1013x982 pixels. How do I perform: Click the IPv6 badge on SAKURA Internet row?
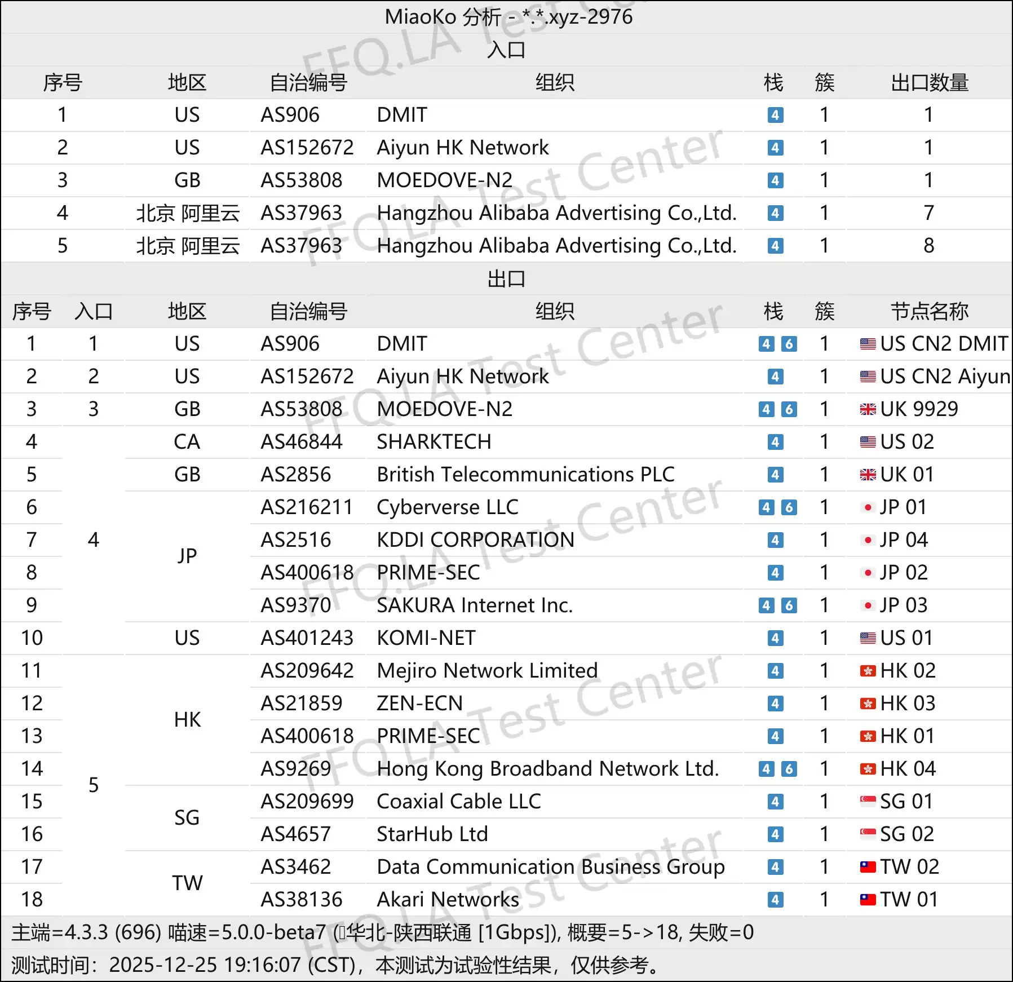tap(790, 605)
